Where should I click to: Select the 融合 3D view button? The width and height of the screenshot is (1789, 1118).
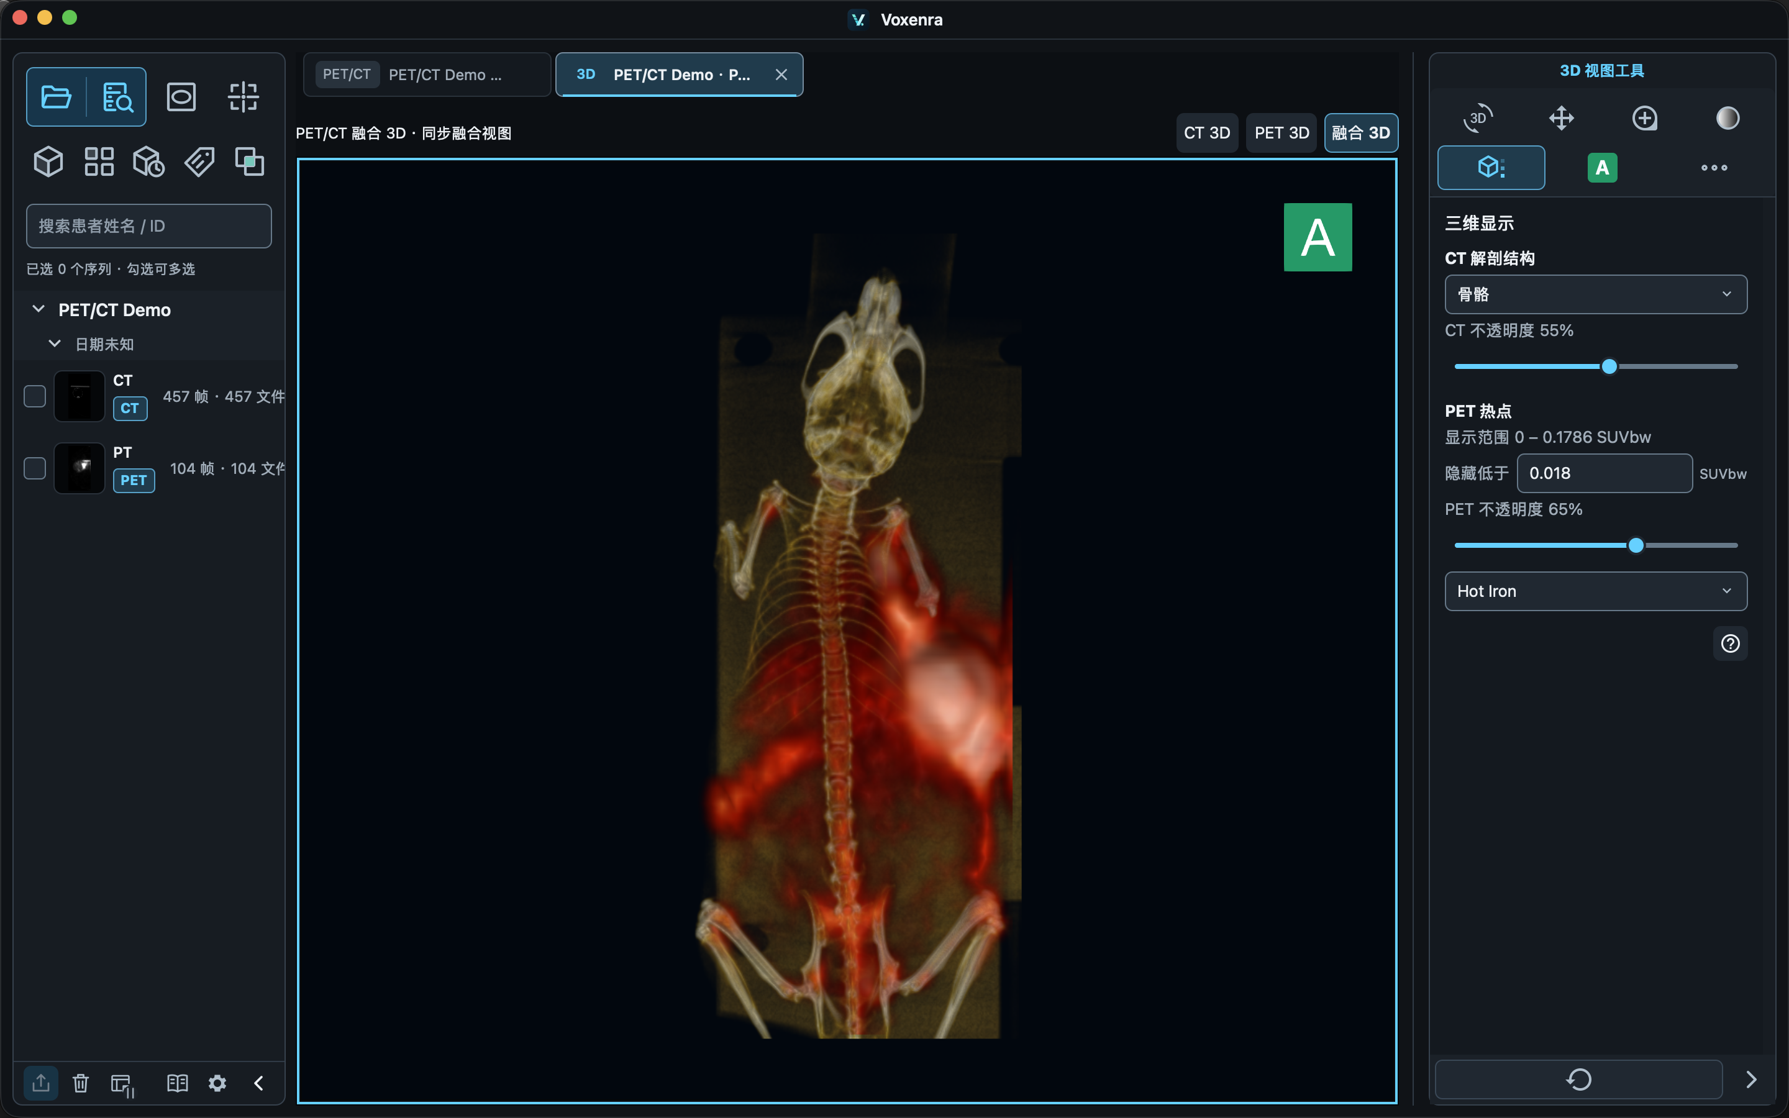point(1360,133)
